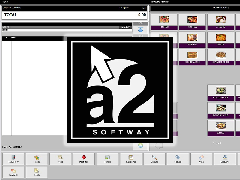Click the Modif. Ítem red cross button
This screenshot has height=180, width=240.
tap(84, 159)
